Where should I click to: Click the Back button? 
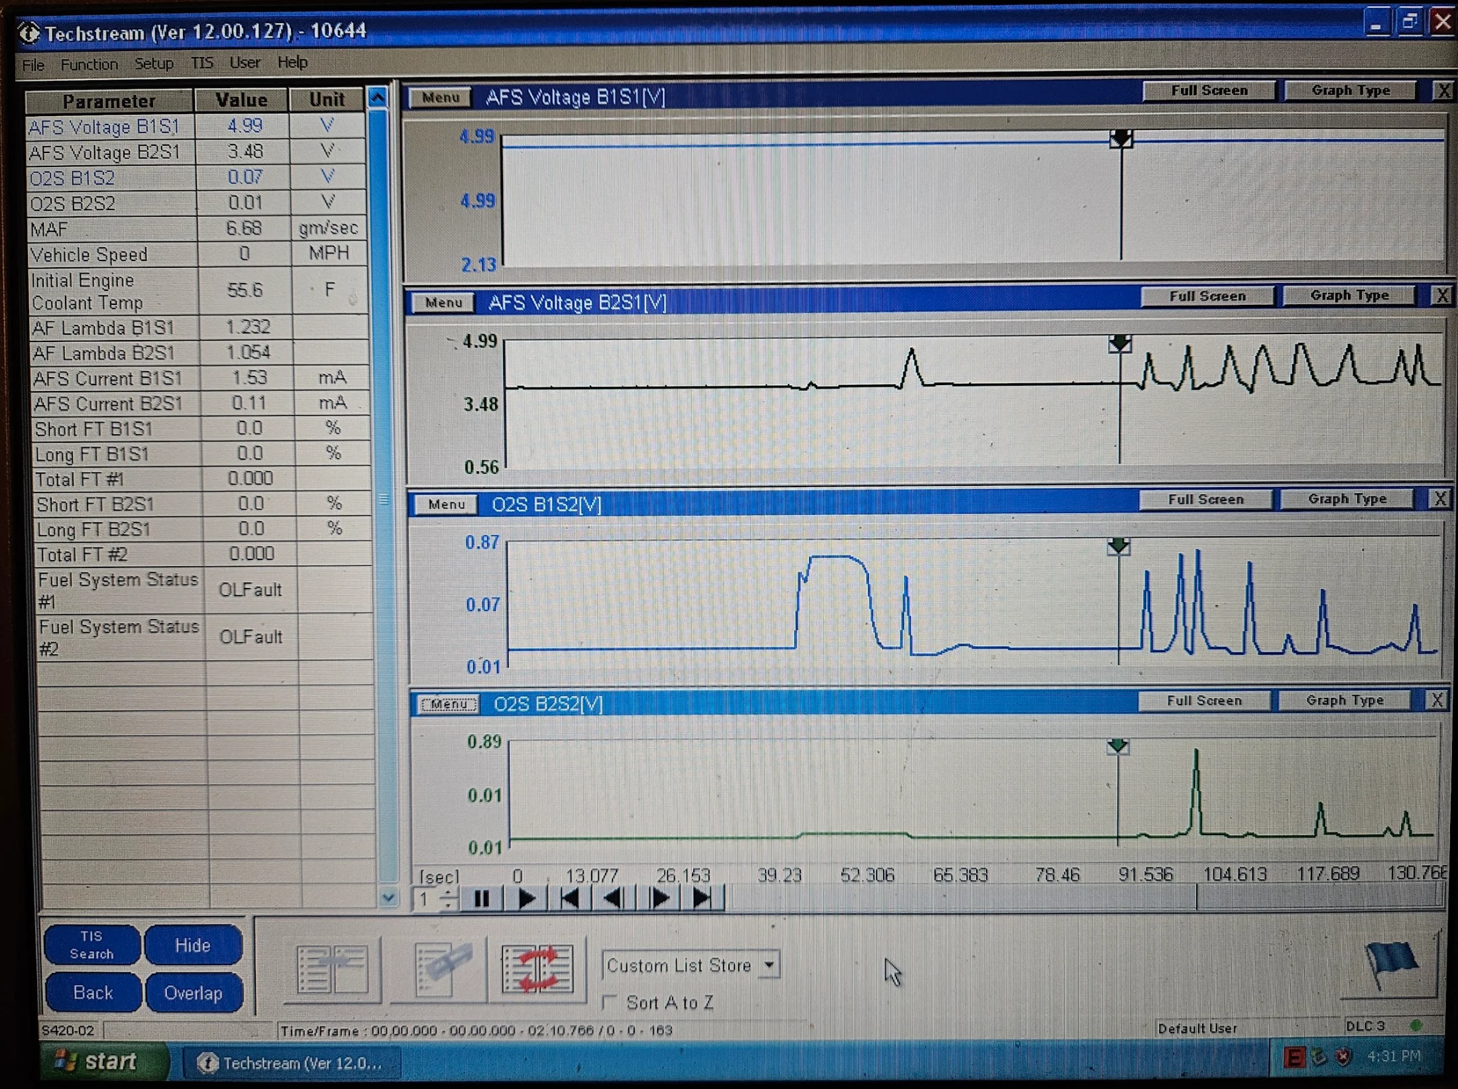click(93, 992)
